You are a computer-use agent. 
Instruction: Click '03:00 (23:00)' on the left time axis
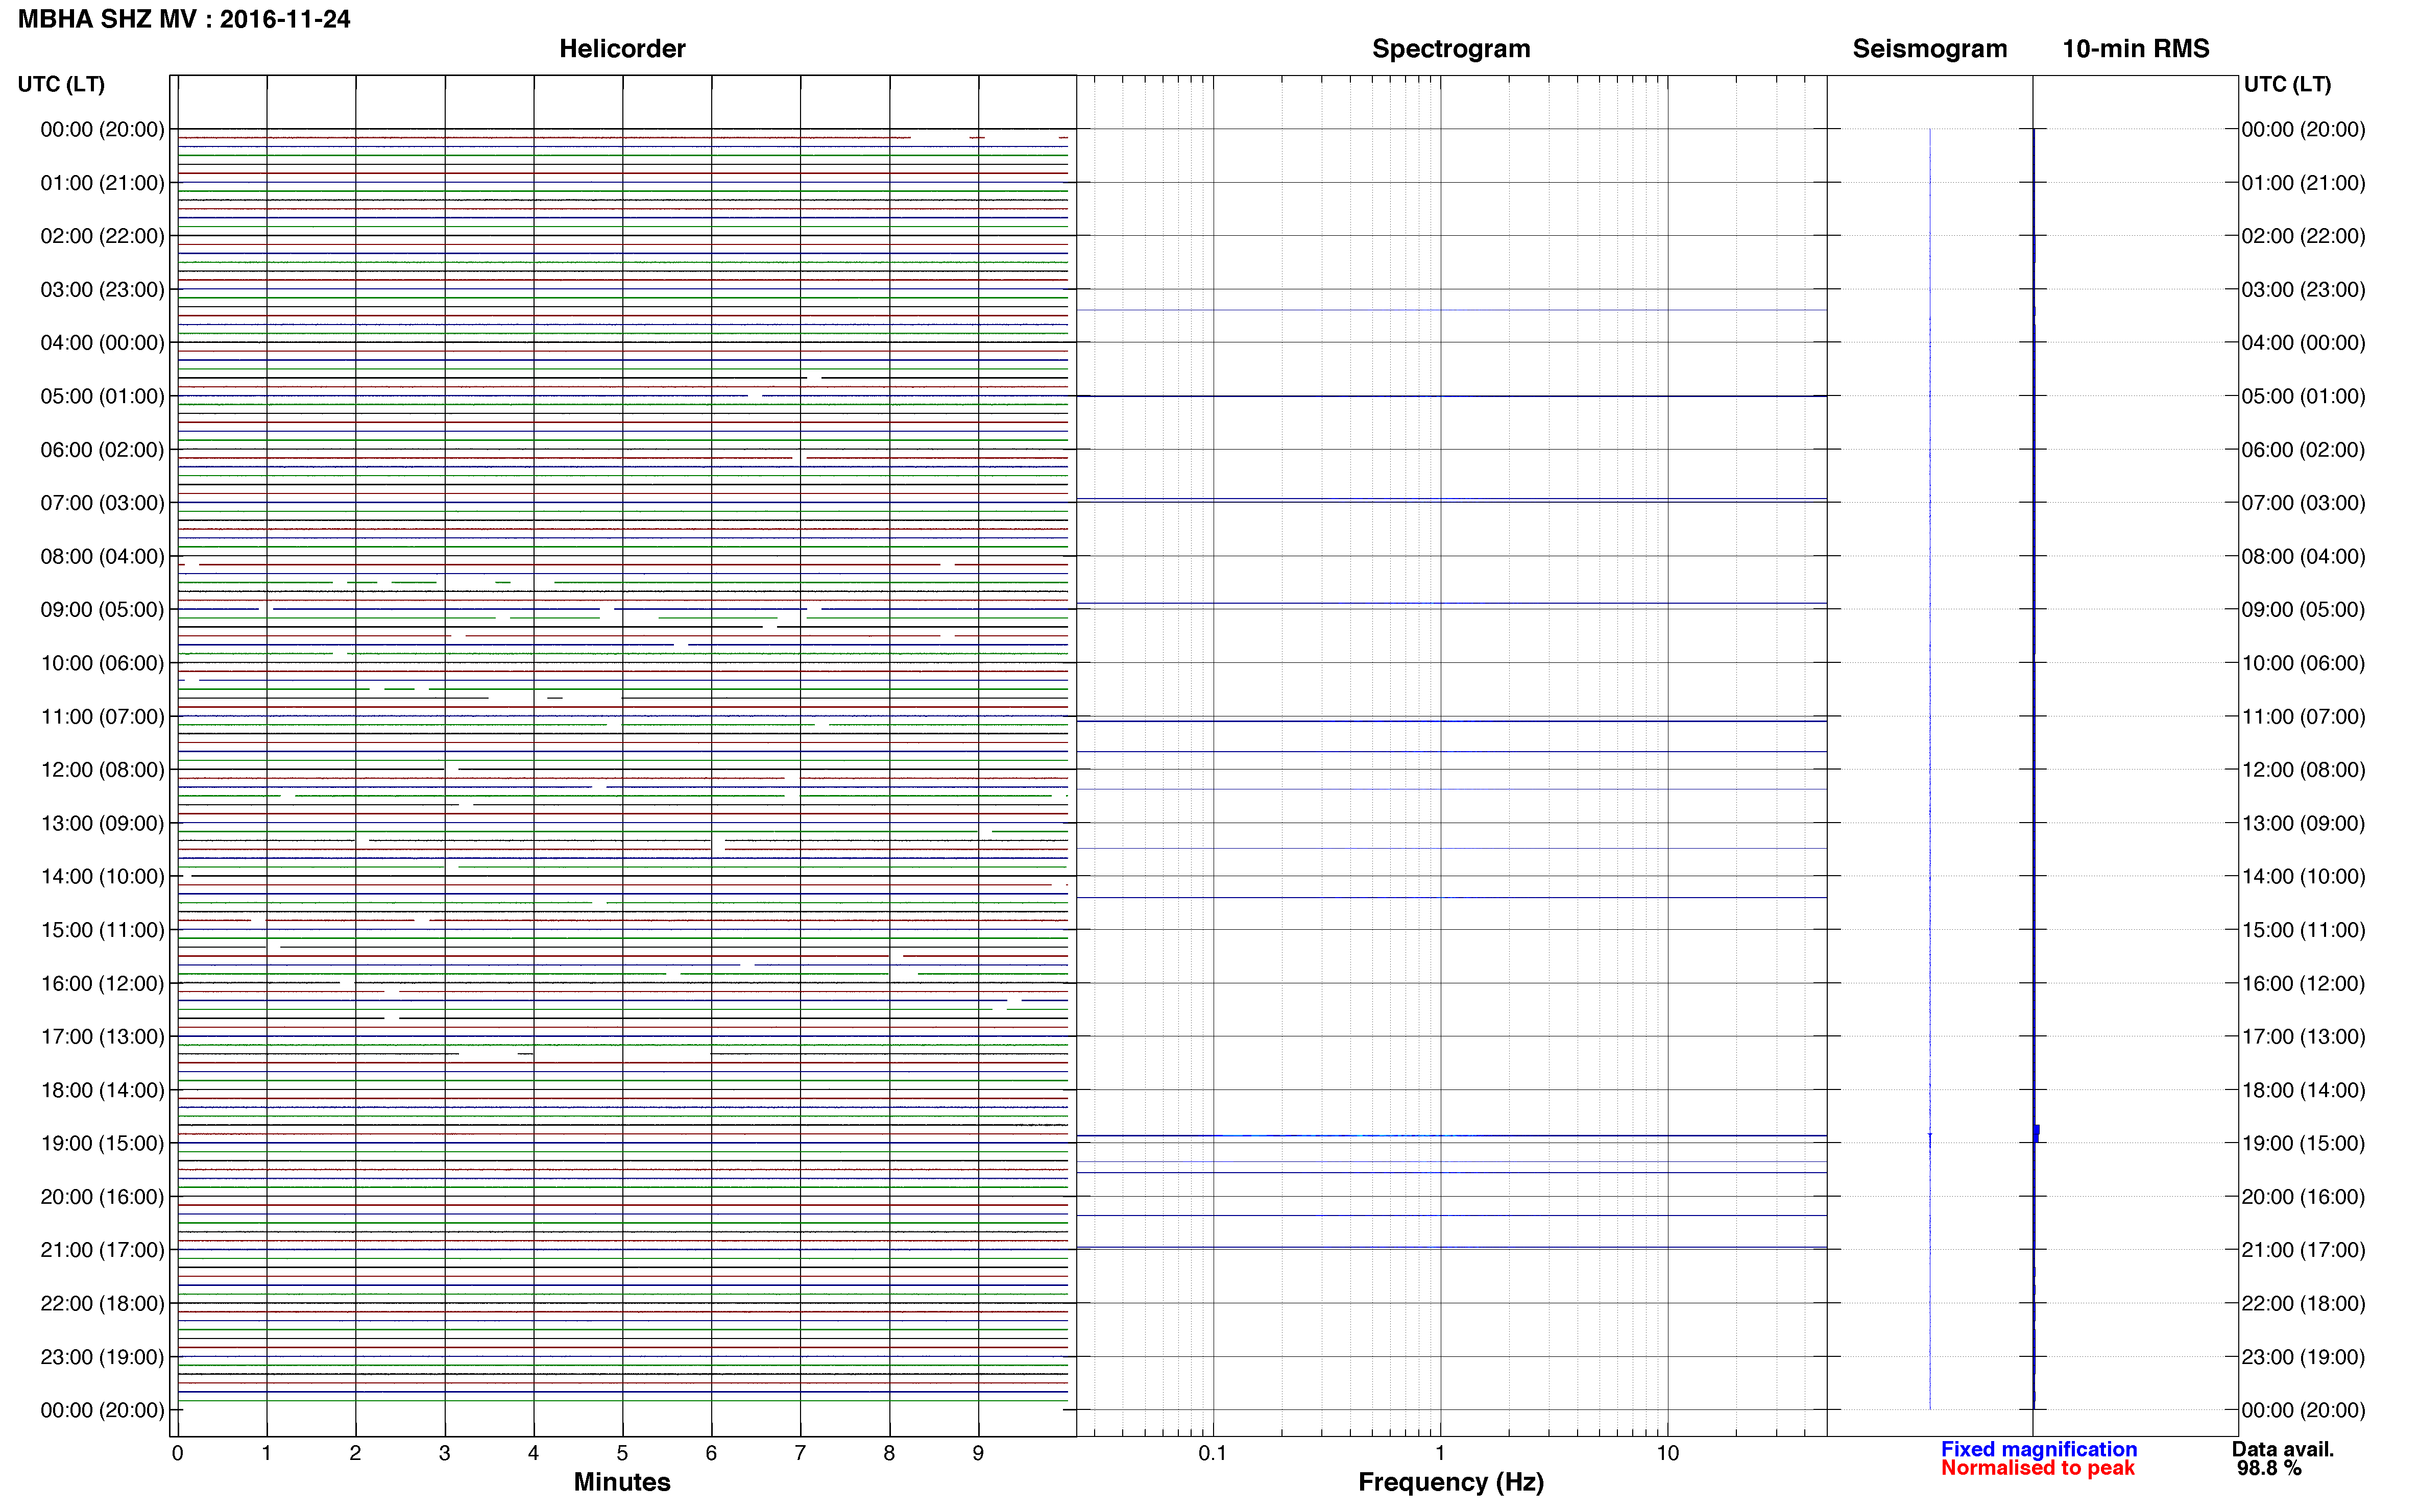click(x=102, y=290)
